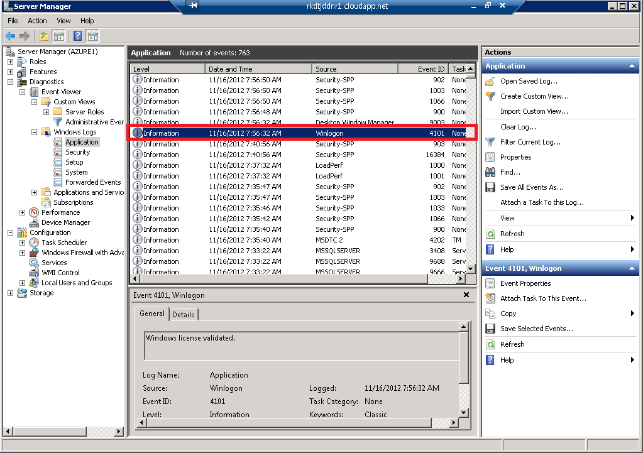Image resolution: width=643 pixels, height=453 pixels.
Task: Click the Up one level folder icon
Action: pos(44,36)
